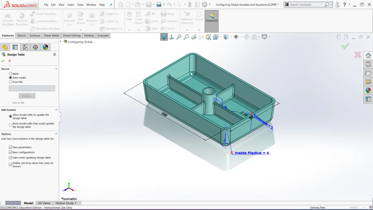The width and height of the screenshot is (373, 210).
Task: Open the Insert menu
Action: coord(71,5)
